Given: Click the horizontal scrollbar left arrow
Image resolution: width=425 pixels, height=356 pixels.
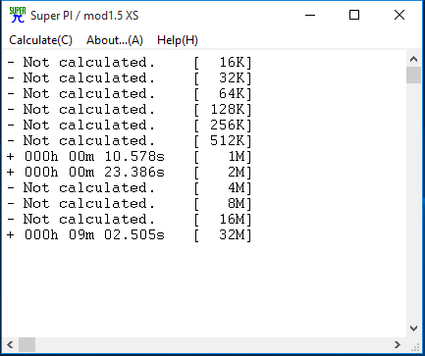Looking at the screenshot, I should 10,344.
